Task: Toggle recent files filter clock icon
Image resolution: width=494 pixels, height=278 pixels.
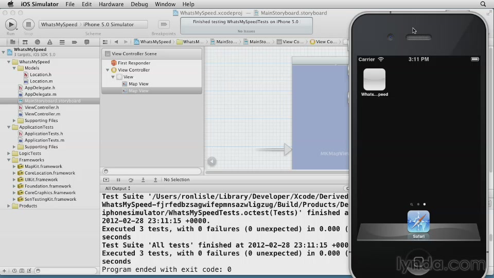Action: (14, 271)
